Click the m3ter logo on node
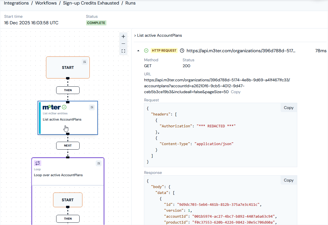Viewport: 328px width, 225px height. click(x=51, y=107)
